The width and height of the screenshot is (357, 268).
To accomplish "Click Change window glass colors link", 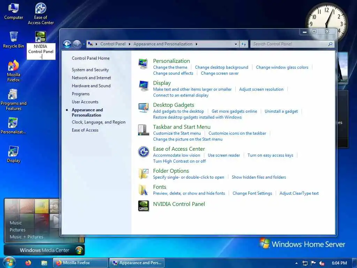I will point(282,67).
